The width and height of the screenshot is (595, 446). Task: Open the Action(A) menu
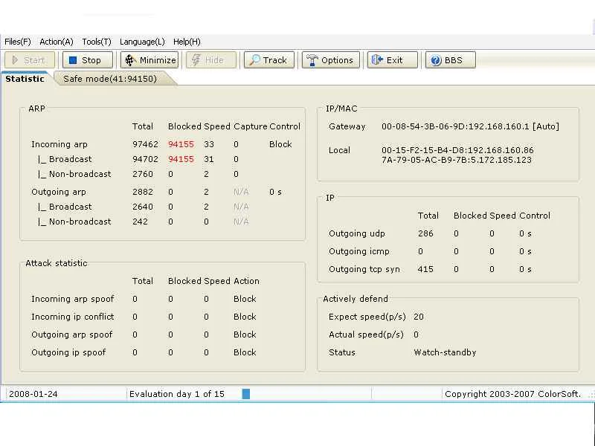[x=57, y=42]
